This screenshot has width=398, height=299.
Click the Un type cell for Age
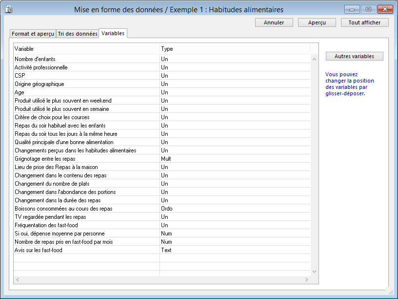[235, 92]
